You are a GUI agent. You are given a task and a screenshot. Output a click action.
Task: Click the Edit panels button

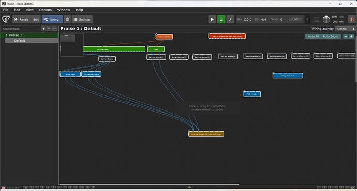pyautogui.click(x=36, y=19)
